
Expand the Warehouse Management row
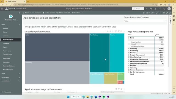[x=129, y=59]
